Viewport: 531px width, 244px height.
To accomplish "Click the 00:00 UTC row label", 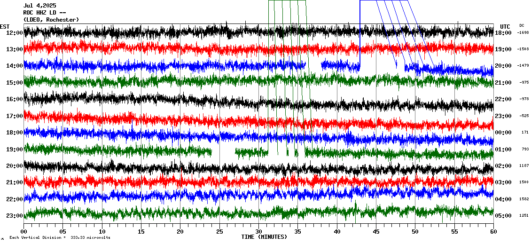I will [x=504, y=133].
